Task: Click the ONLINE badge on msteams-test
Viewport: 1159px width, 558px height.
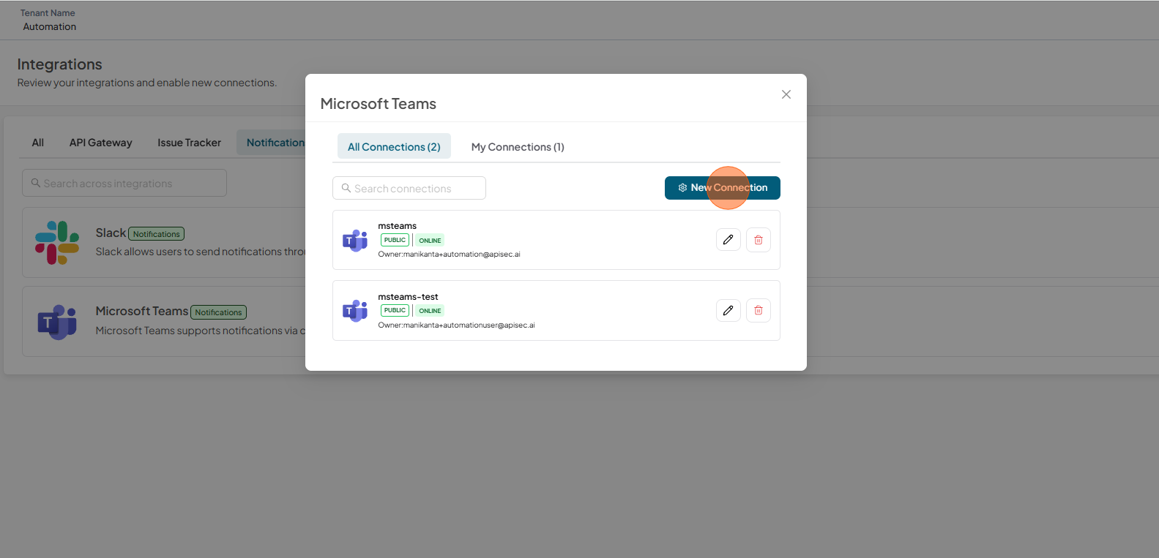Action: pyautogui.click(x=431, y=311)
